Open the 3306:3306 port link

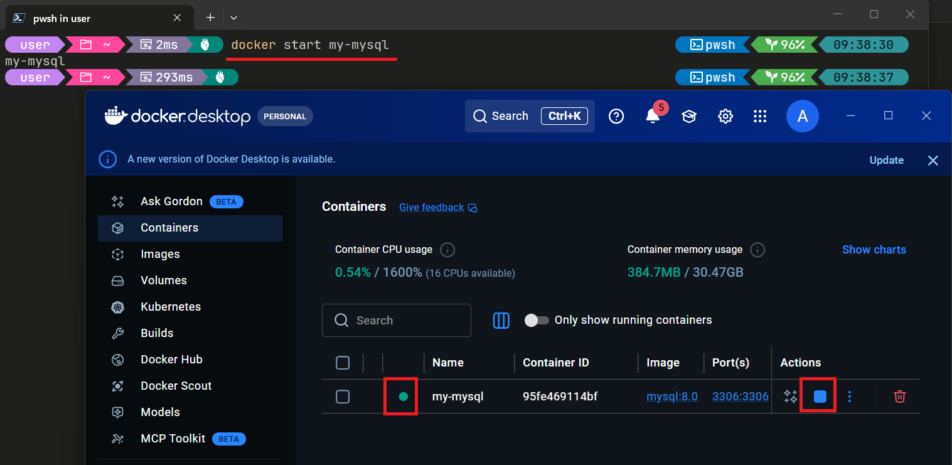741,397
